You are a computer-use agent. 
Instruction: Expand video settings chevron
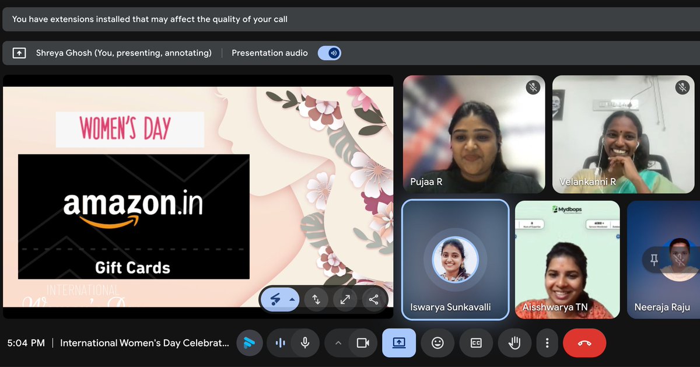click(338, 343)
